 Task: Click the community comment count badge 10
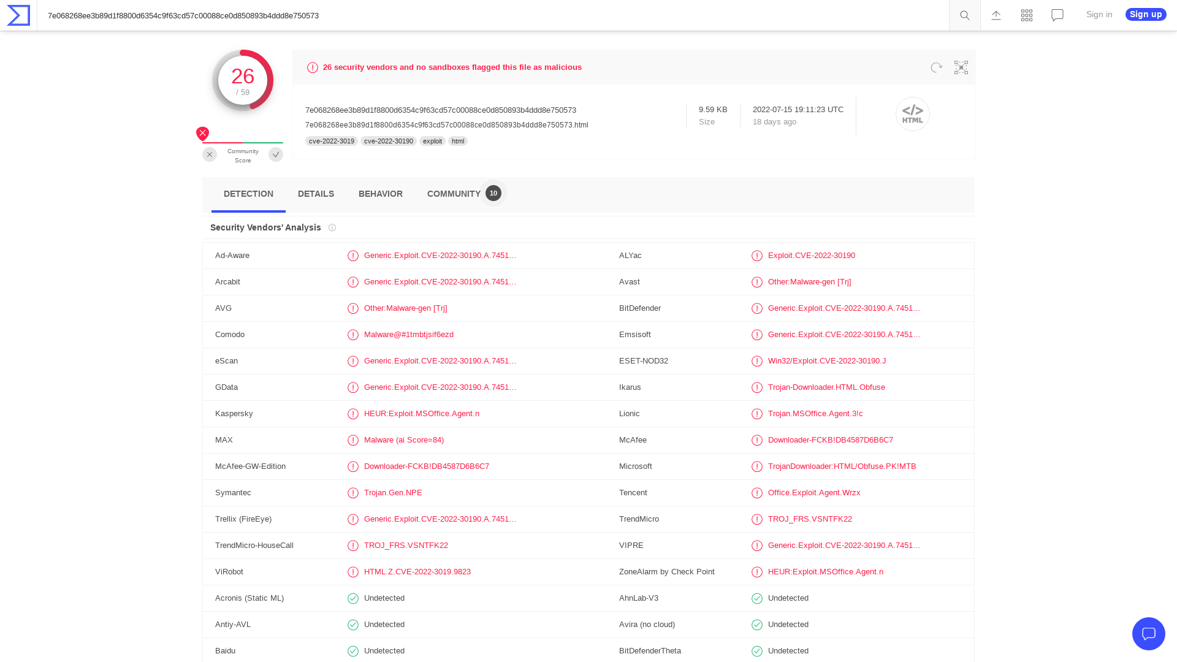493,193
